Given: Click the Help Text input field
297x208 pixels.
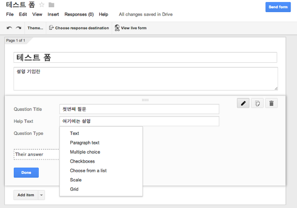Looking at the screenshot, I should click(x=139, y=121).
